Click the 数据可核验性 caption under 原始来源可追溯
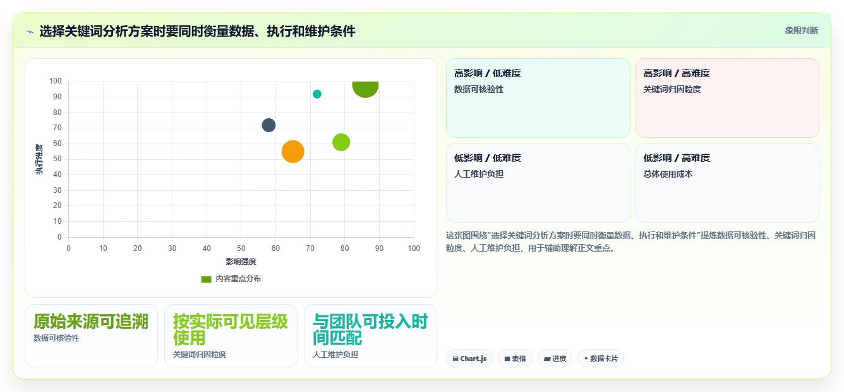 [x=56, y=338]
